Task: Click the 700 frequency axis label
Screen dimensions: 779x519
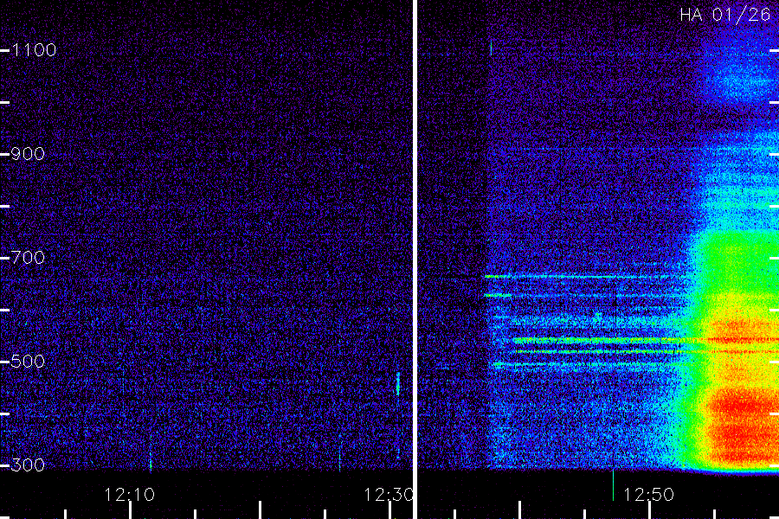Action: 28,258
